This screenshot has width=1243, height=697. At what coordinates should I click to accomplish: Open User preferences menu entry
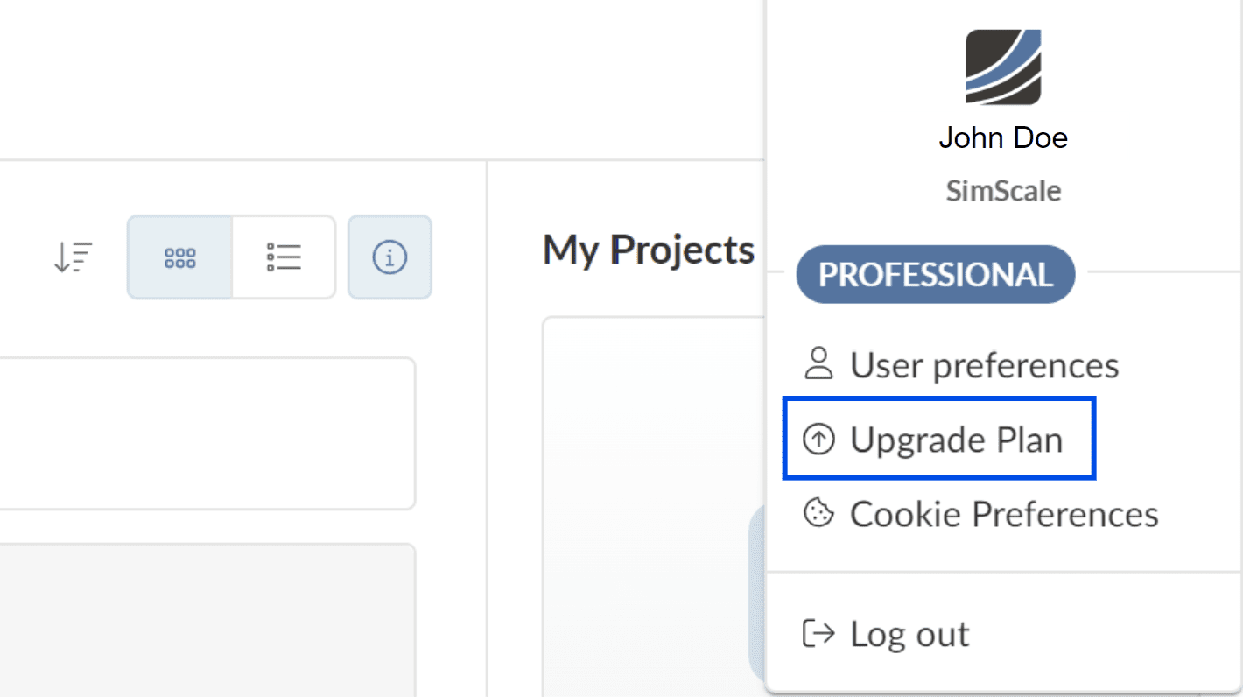[984, 365]
